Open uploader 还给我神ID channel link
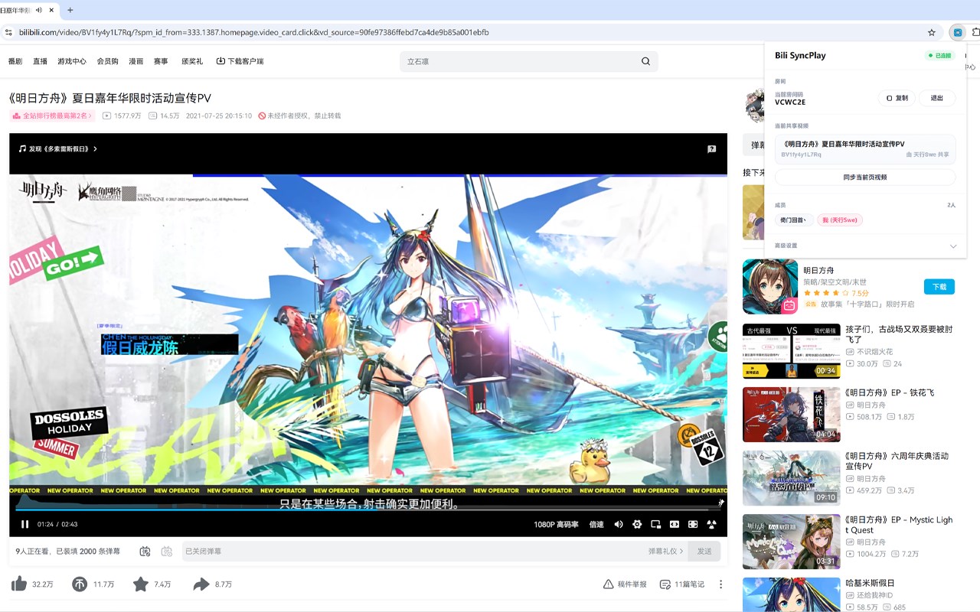 pyautogui.click(x=874, y=595)
